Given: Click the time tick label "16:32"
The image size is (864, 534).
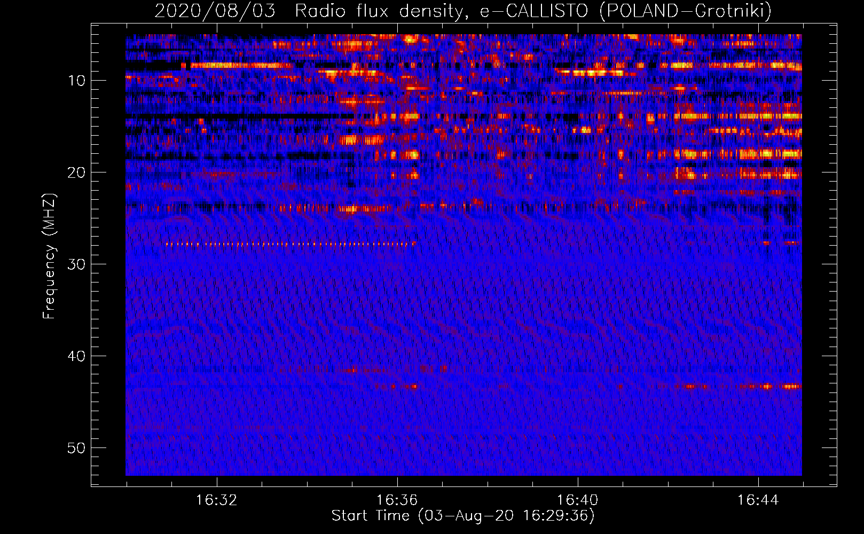Looking at the screenshot, I should pos(216,500).
